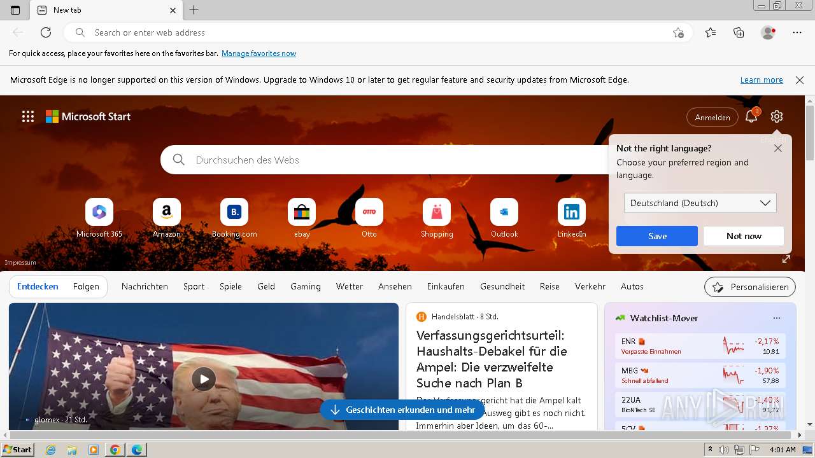
Task: Click the Anmelden sign-in button
Action: pyautogui.click(x=712, y=117)
